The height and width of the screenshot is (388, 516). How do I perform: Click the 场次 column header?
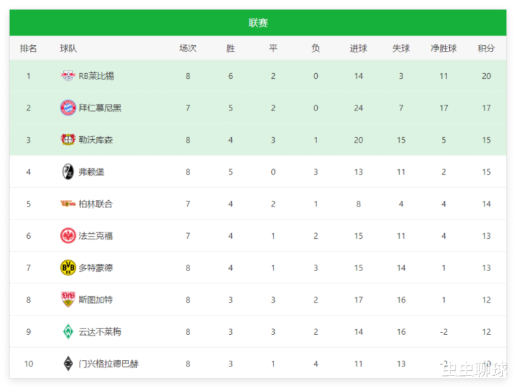coord(188,48)
